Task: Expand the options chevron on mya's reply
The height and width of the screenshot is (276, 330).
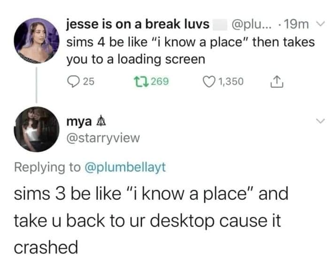Action: [x=321, y=121]
